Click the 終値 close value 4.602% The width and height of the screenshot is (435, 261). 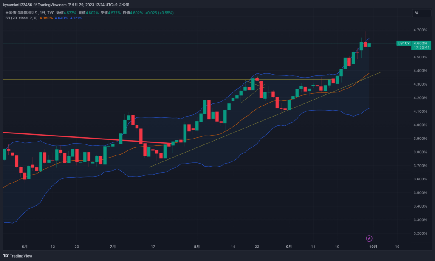(x=136, y=13)
